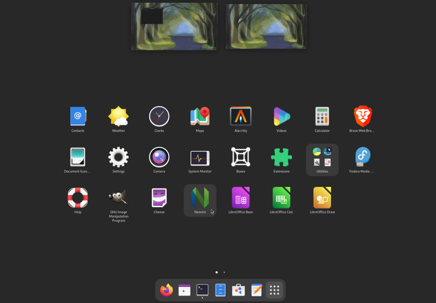Start LibreOffice Draw

[x=322, y=198]
